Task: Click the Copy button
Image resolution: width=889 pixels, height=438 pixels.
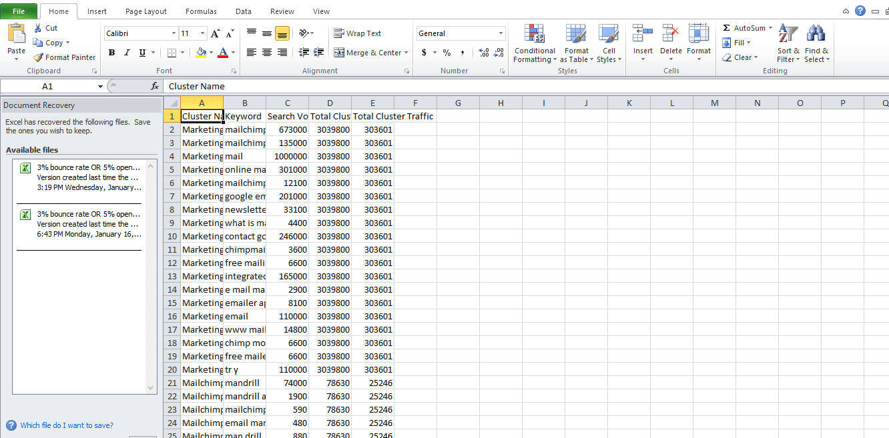Action: pyautogui.click(x=48, y=43)
